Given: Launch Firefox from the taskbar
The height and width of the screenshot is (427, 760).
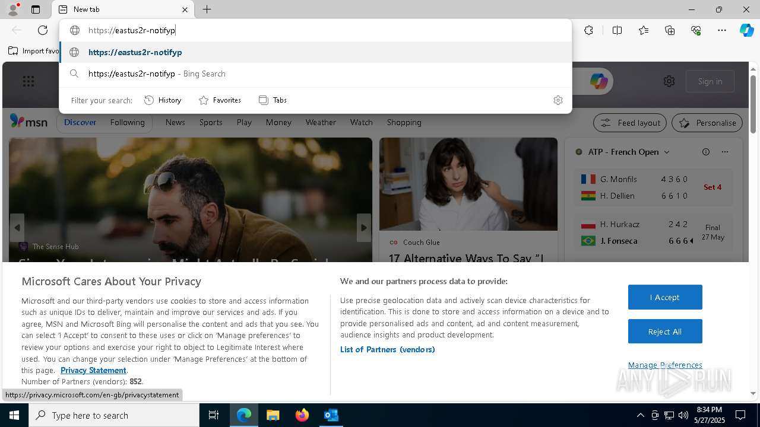Looking at the screenshot, I should tap(302, 415).
